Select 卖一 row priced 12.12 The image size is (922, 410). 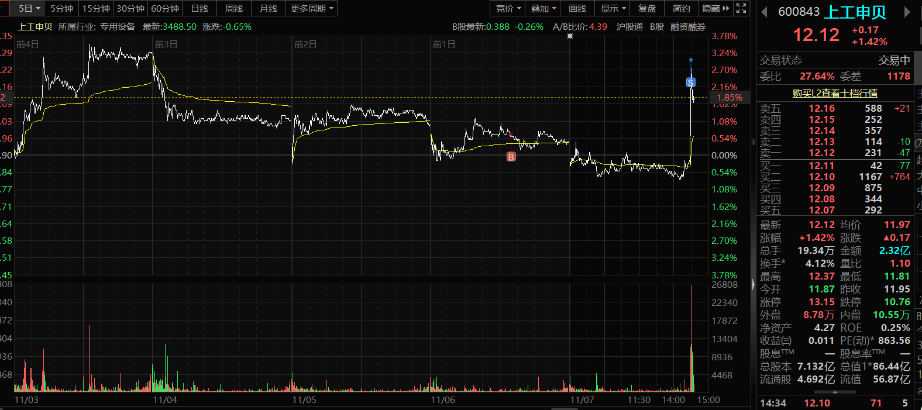click(x=835, y=153)
